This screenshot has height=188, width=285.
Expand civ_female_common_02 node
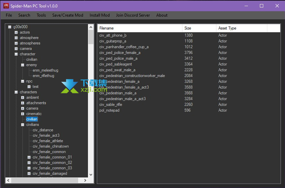(29, 163)
